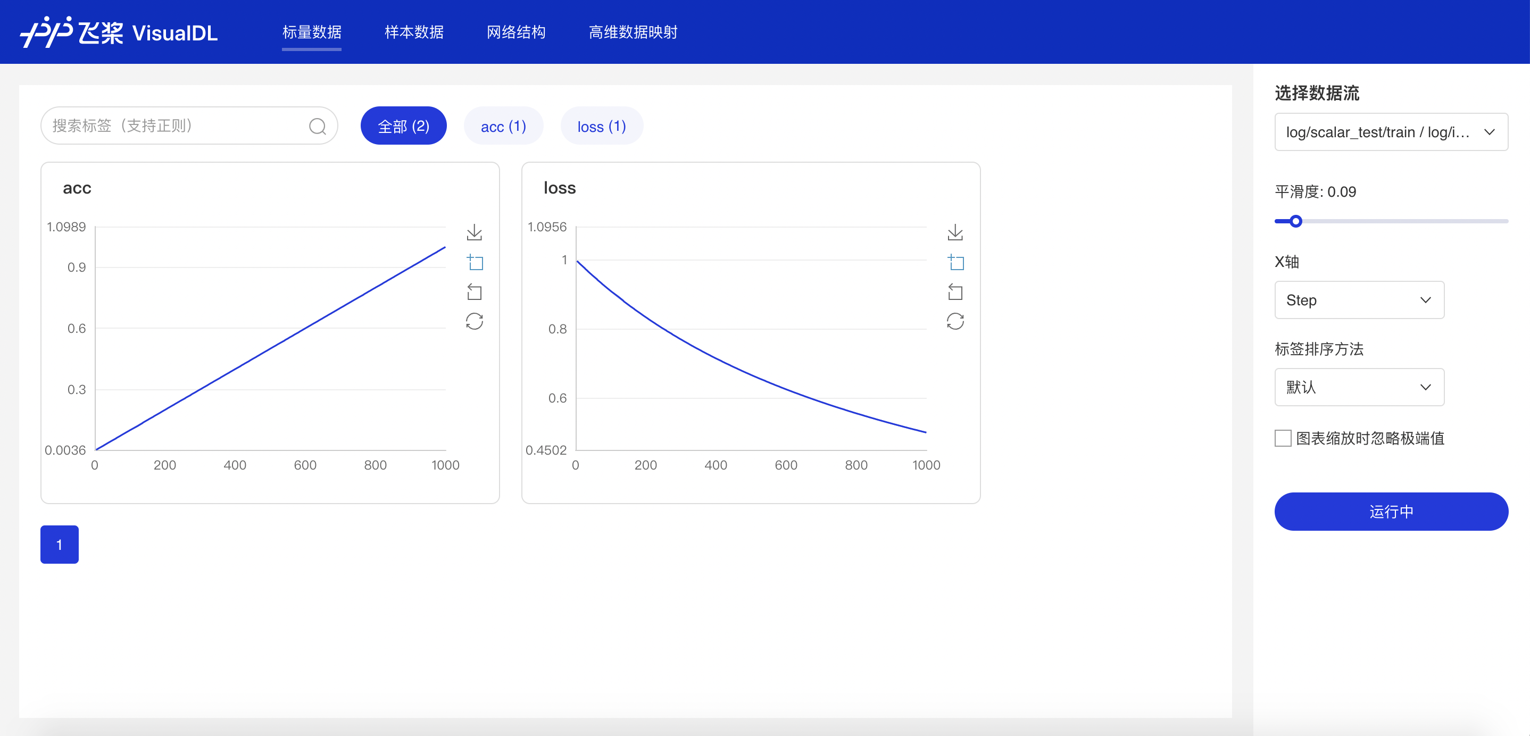The height and width of the screenshot is (736, 1530).
Task: Click the loss chart title
Action: click(x=560, y=188)
